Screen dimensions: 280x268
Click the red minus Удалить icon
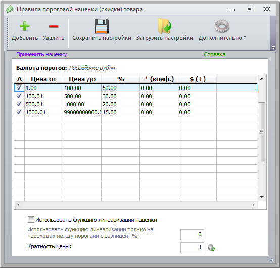tap(54, 26)
